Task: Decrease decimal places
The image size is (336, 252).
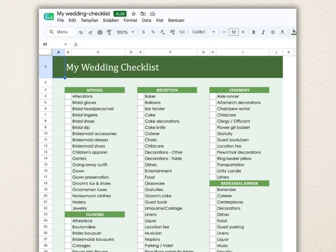Action: coord(162,32)
